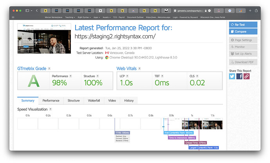Click help icon beside Performance score
270x163 pixels.
[70, 76]
